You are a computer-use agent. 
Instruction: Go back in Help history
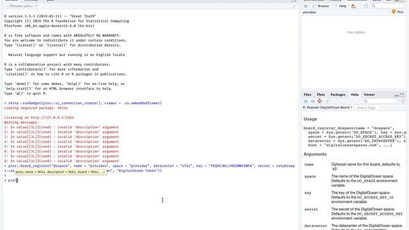click(306, 101)
